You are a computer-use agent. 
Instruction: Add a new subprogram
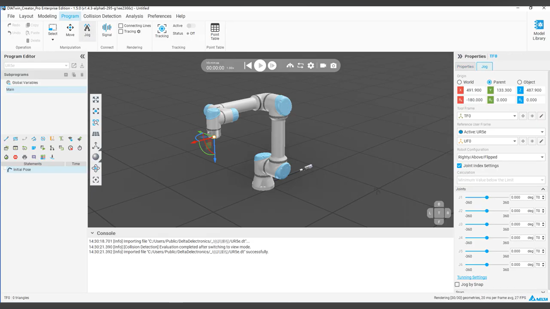[66, 75]
